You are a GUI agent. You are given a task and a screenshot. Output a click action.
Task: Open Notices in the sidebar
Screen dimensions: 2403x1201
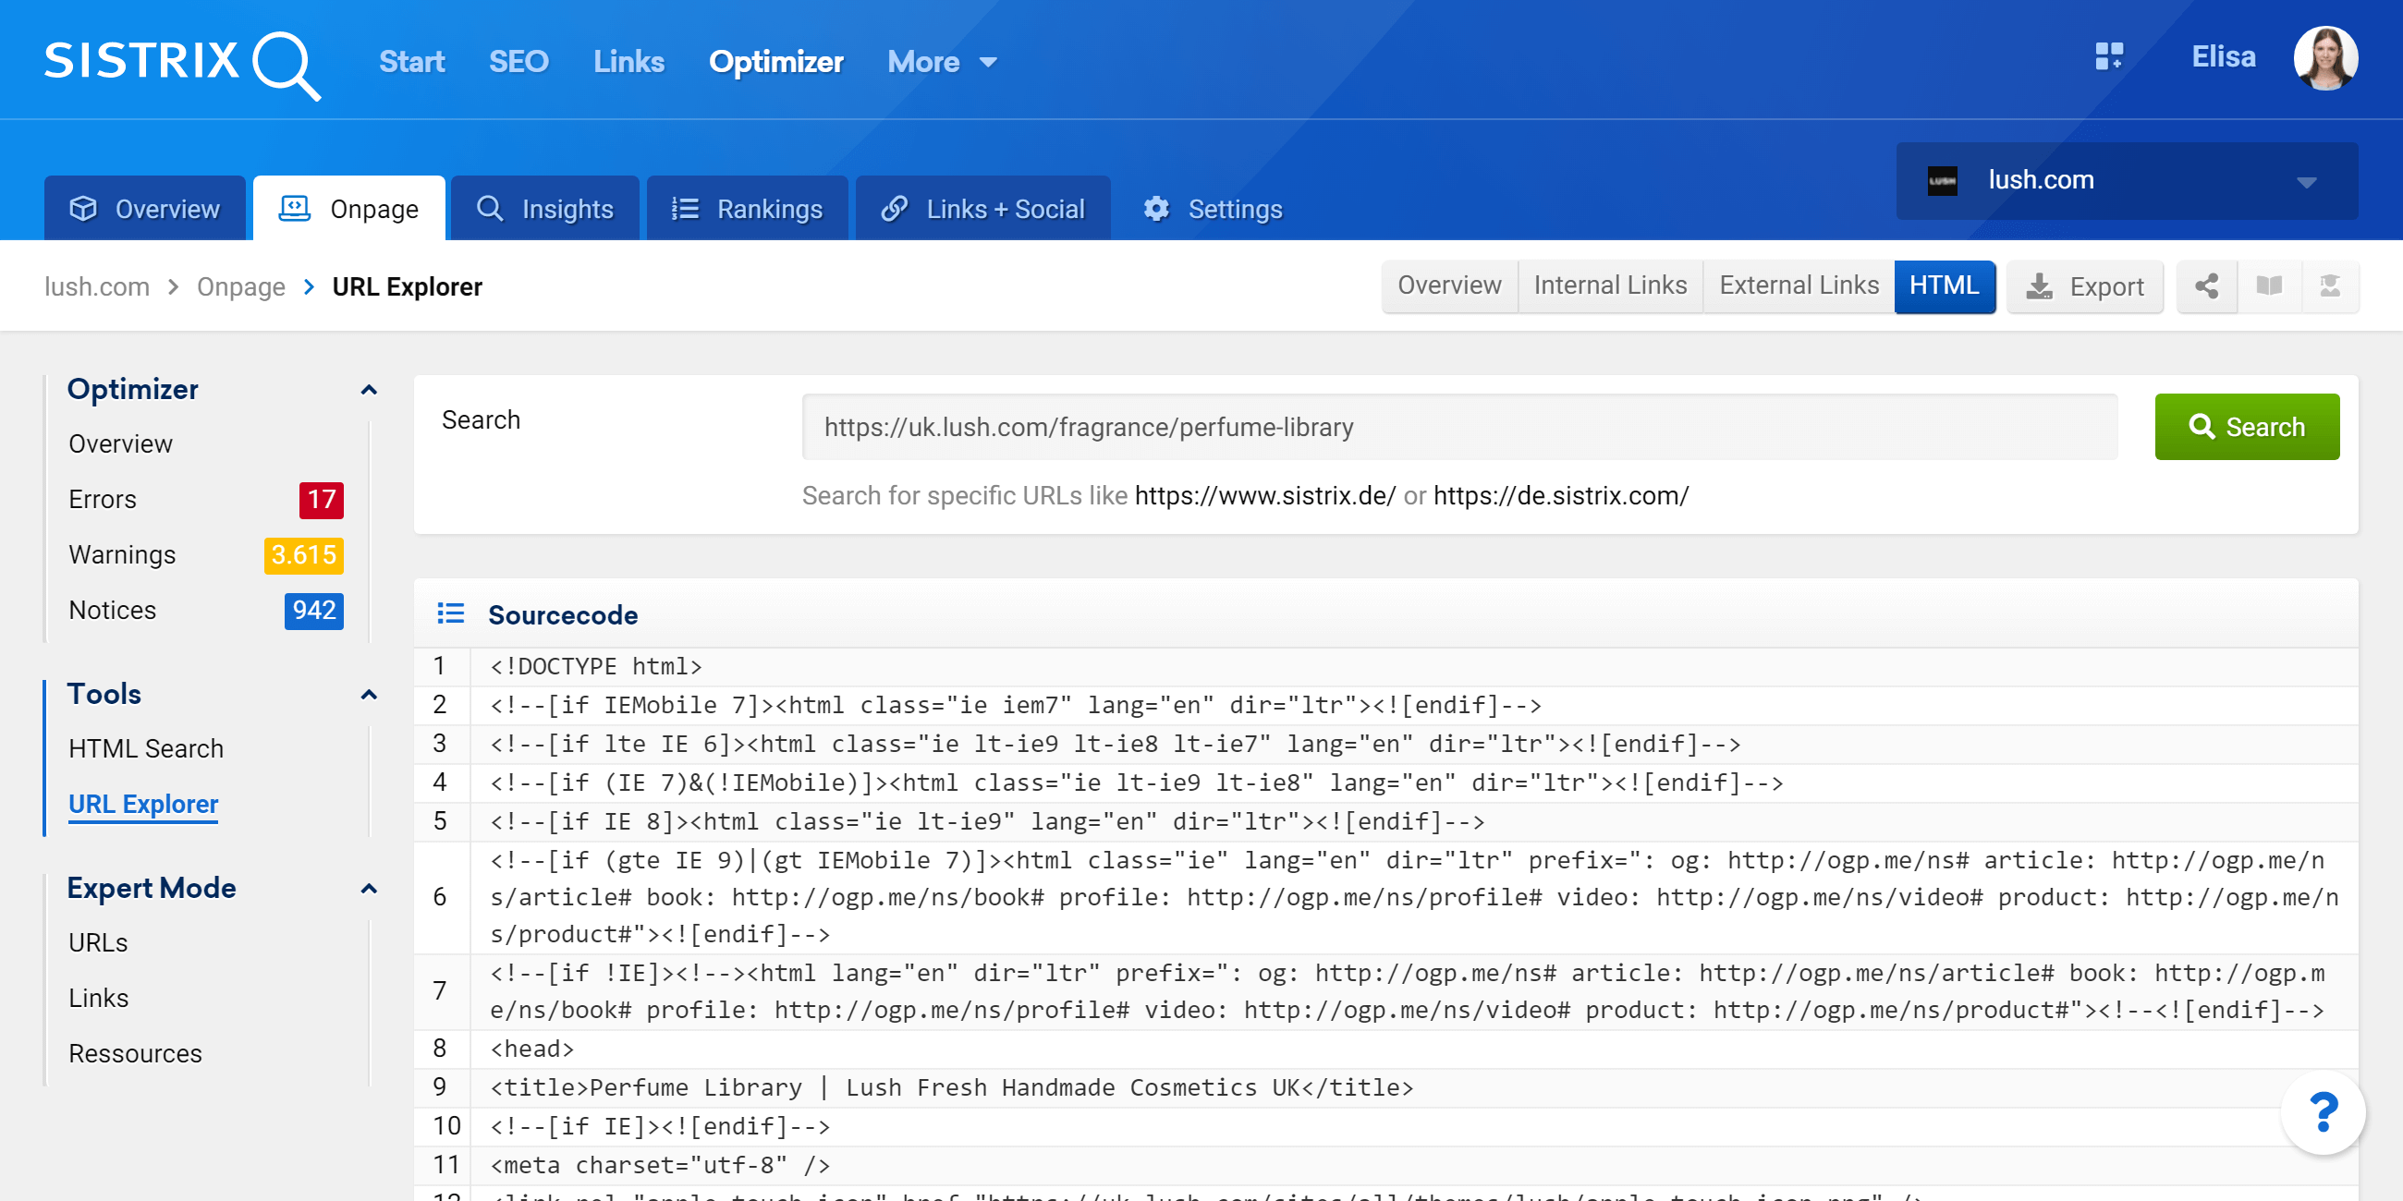coord(112,610)
